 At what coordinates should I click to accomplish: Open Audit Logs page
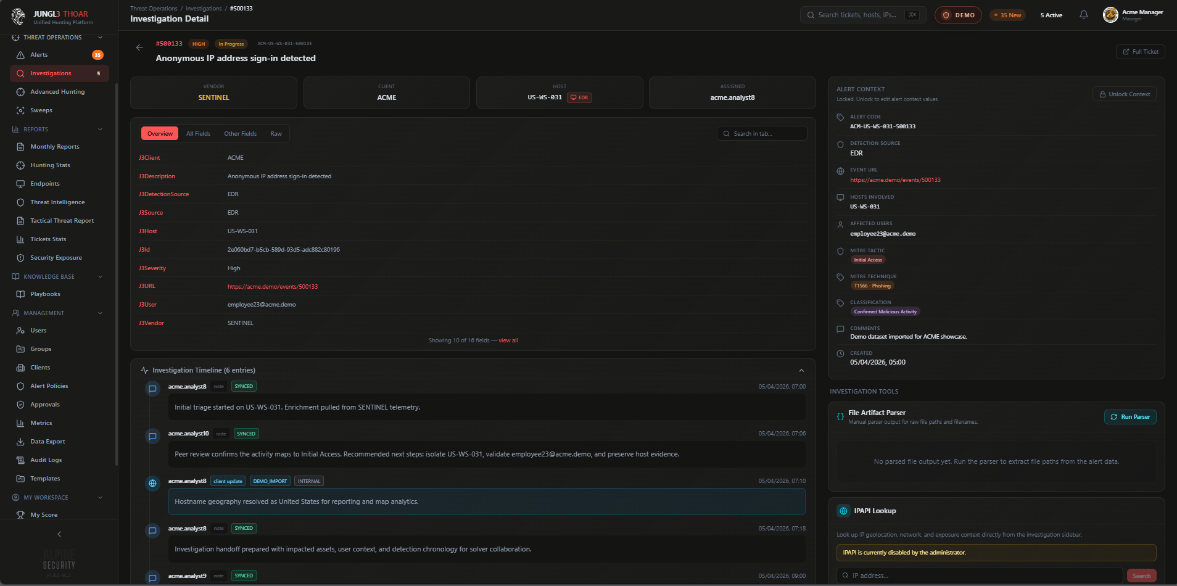coord(59,460)
